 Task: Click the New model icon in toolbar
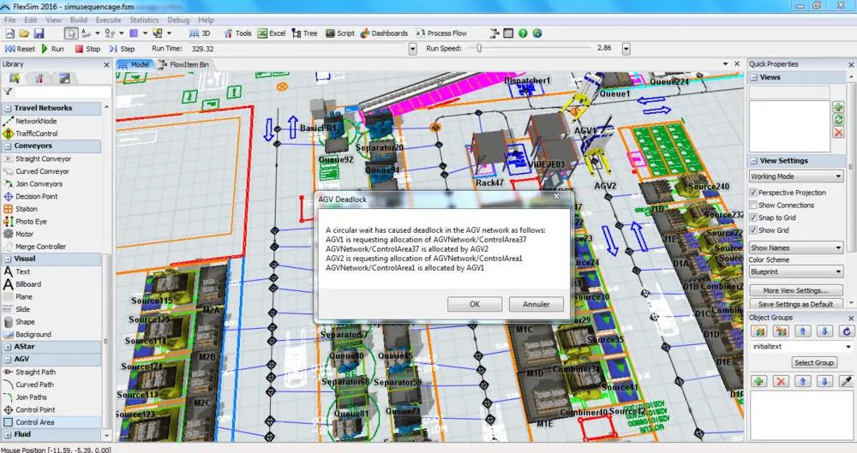(9, 33)
